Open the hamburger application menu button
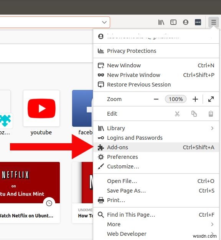This screenshot has width=221, height=240. click(213, 22)
